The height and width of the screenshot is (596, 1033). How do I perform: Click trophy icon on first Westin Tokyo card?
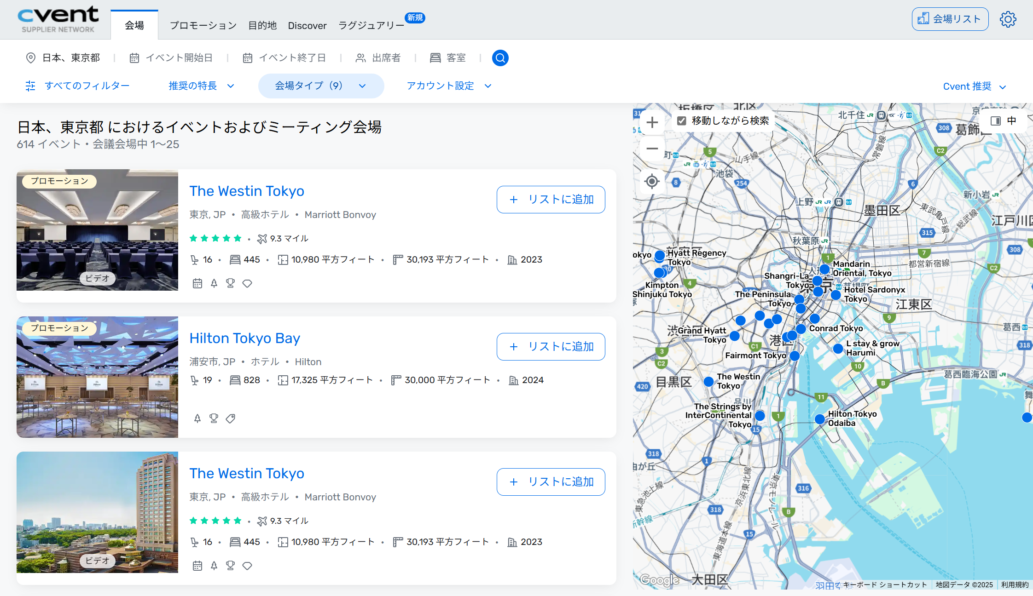pos(231,283)
